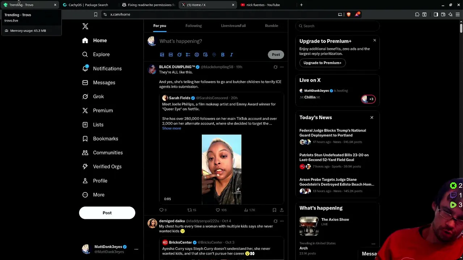
Task: Switch to CachyOS Package Search tab
Action: coord(88,5)
